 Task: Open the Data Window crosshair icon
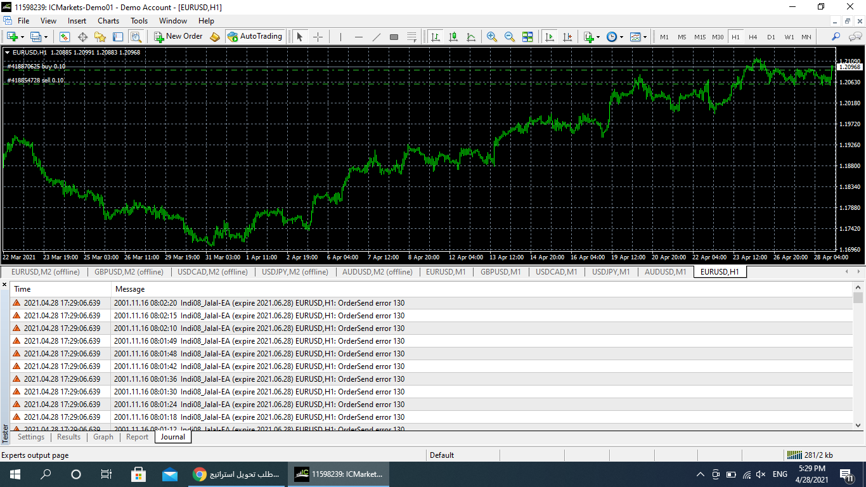click(x=82, y=37)
